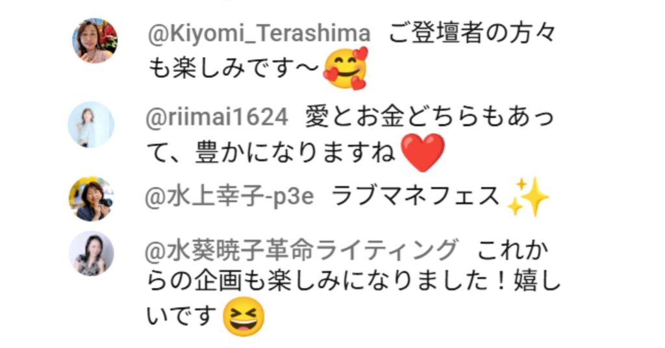Click the final line いです
The width and height of the screenshot is (665, 348).
182,316
